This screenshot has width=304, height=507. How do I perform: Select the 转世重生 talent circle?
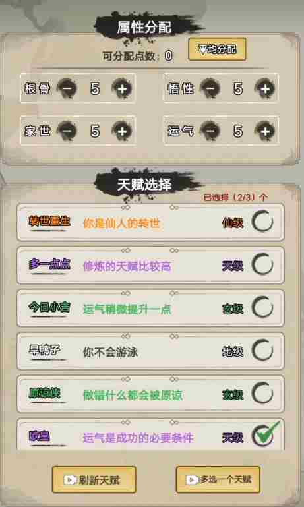pyautogui.click(x=262, y=222)
